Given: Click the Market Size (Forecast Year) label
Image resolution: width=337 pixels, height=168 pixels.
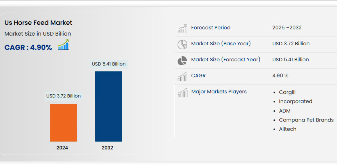Looking at the screenshot, I should click(226, 59).
